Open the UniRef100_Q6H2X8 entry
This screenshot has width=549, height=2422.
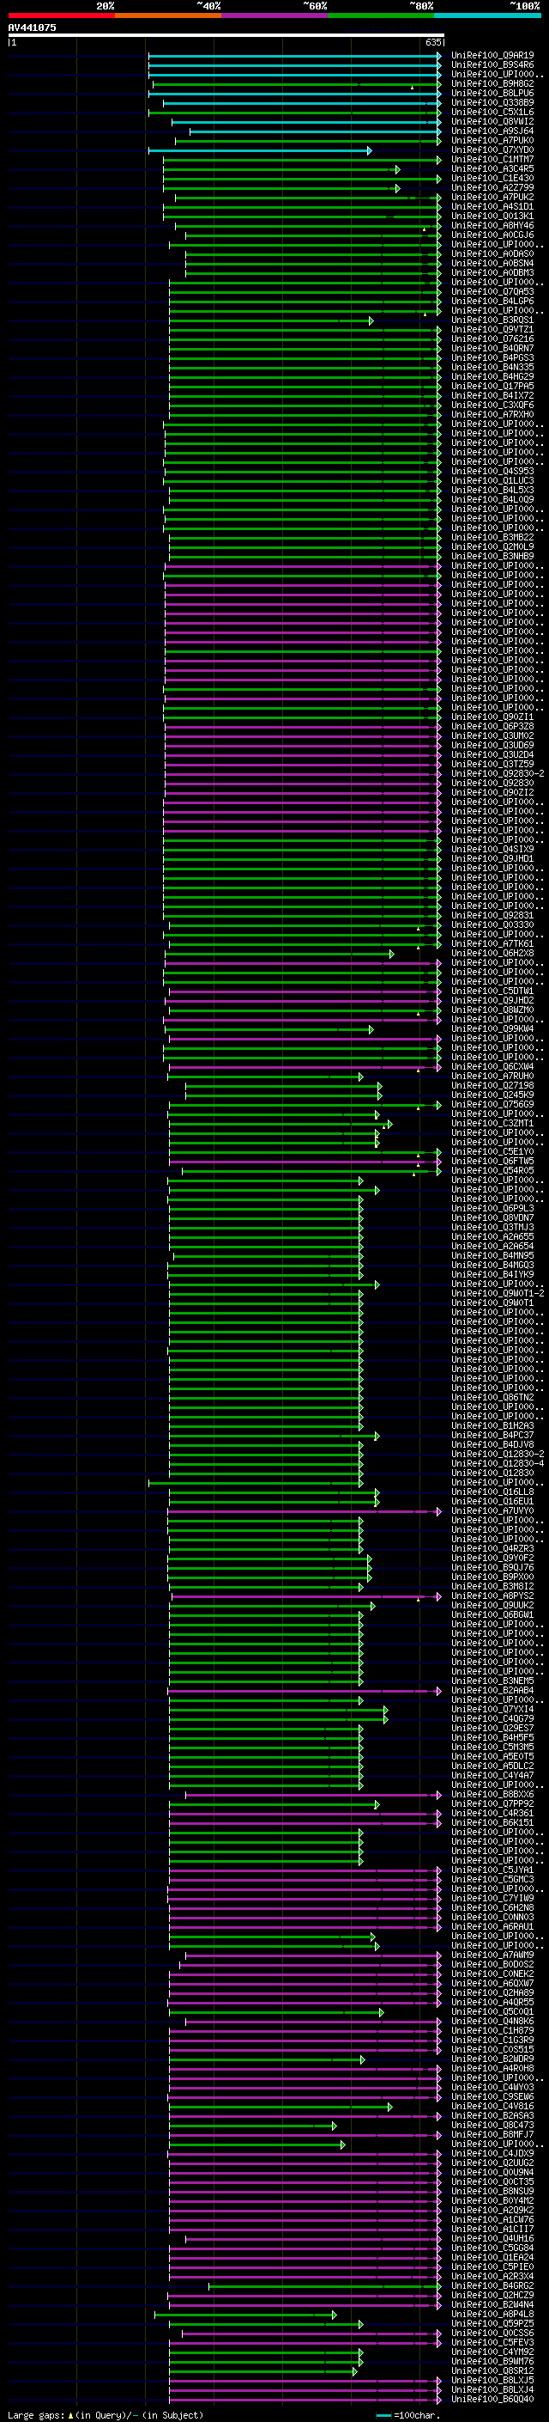click(492, 953)
